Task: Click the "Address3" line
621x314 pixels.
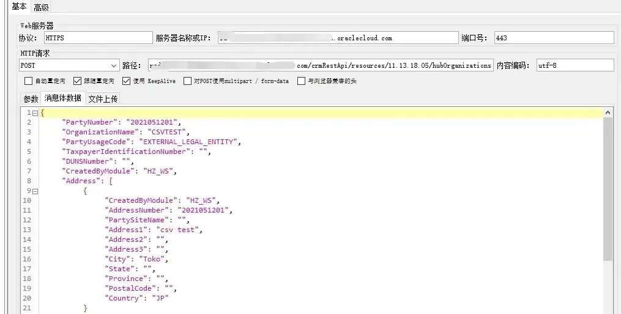Action: 136,249
